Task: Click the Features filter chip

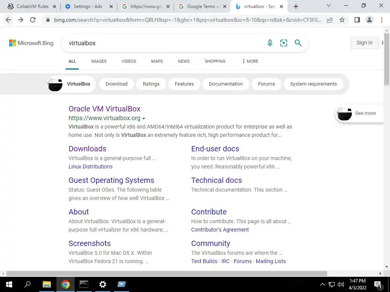Action: 184,84
